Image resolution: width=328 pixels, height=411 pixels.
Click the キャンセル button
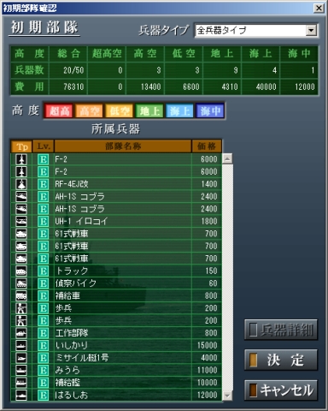click(x=281, y=390)
